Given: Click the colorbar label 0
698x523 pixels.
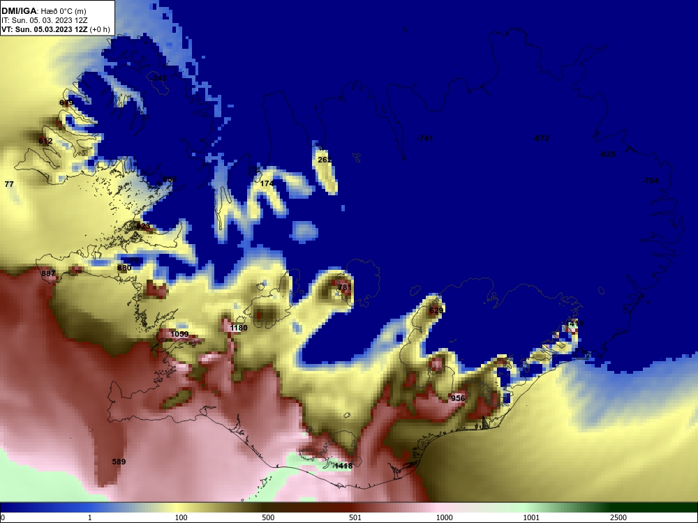Looking at the screenshot, I should point(3,517).
